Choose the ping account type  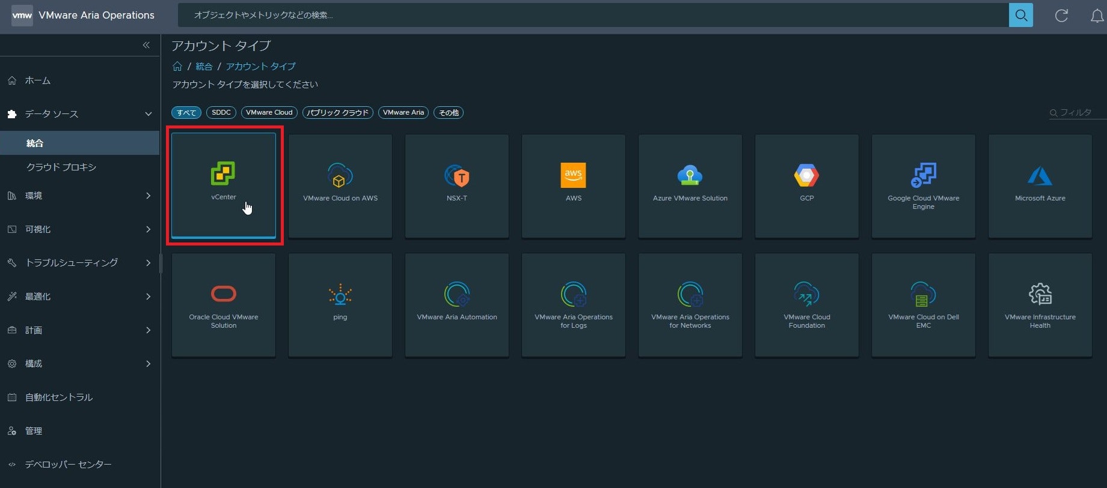(x=340, y=305)
